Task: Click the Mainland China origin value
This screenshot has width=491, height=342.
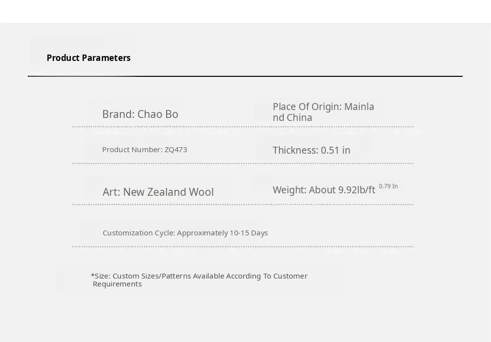Action: (323, 112)
